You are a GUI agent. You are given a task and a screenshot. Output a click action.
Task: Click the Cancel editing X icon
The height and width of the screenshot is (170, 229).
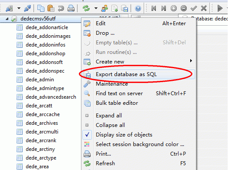click(x=204, y=8)
